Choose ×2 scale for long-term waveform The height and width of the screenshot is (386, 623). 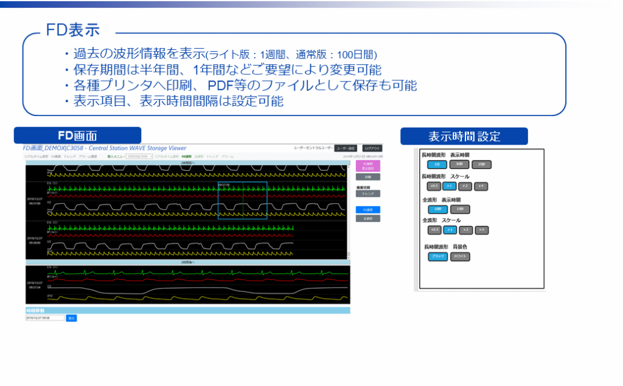pos(465,186)
